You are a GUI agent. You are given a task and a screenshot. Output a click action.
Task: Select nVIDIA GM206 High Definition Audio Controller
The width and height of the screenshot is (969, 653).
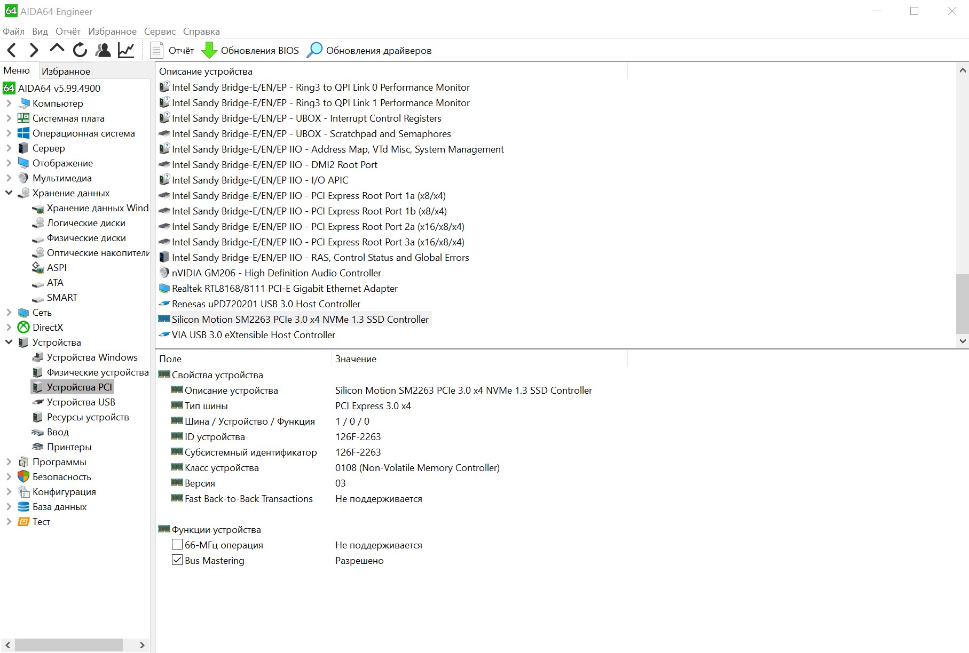(277, 273)
